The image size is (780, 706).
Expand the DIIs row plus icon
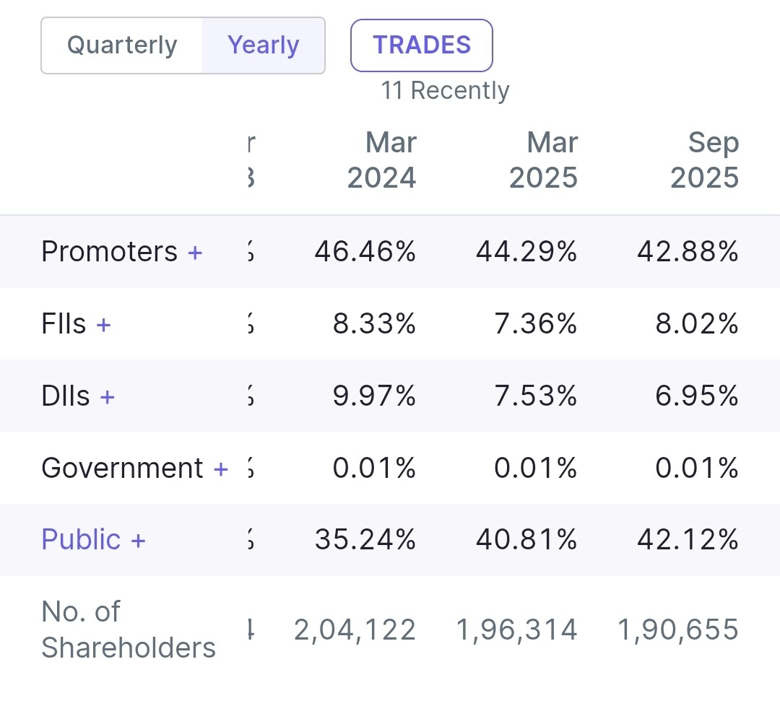point(108,396)
